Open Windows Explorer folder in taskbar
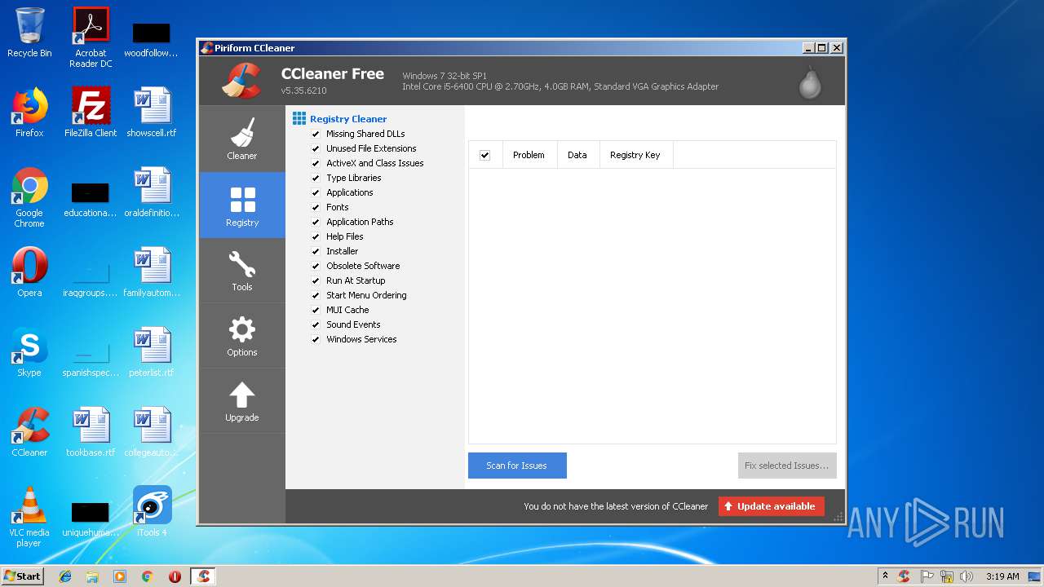Image resolution: width=1044 pixels, height=587 pixels. (92, 576)
